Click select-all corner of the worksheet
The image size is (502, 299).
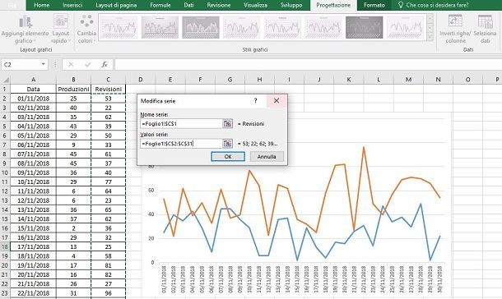tap(6, 80)
